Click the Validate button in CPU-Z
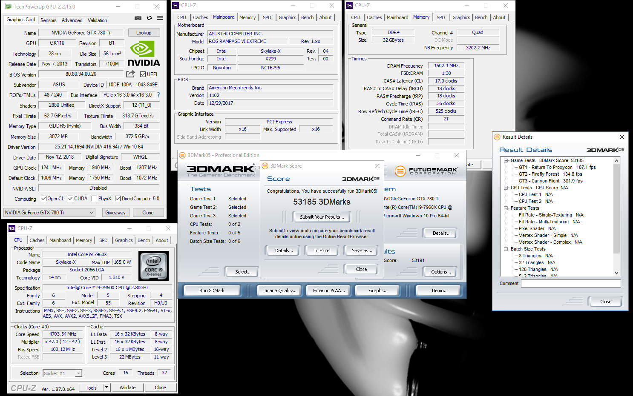 point(127,387)
